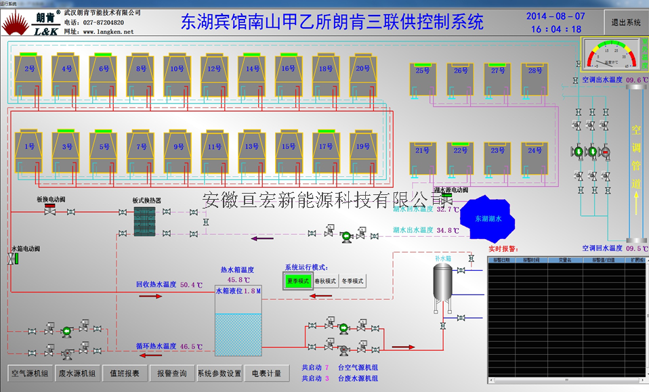649x392 pixels.
Task: Click 空调出水温度 09.6℃ value
Action: point(637,80)
